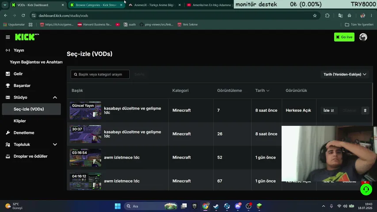377x212 pixels.
Task: Click the Kategori column header
Action: pos(180,91)
